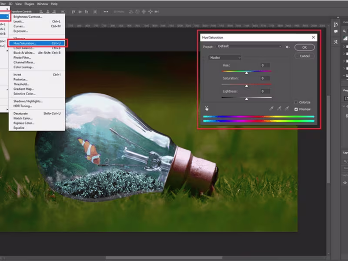Open the Plugins menu

(29, 4)
